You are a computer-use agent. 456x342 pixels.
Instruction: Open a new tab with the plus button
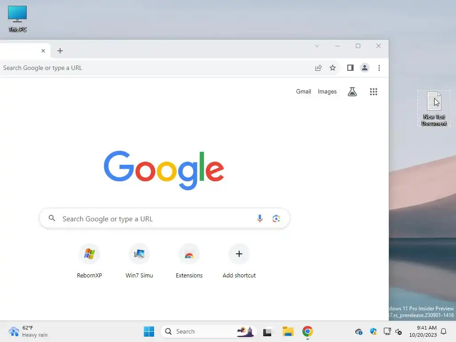point(60,51)
